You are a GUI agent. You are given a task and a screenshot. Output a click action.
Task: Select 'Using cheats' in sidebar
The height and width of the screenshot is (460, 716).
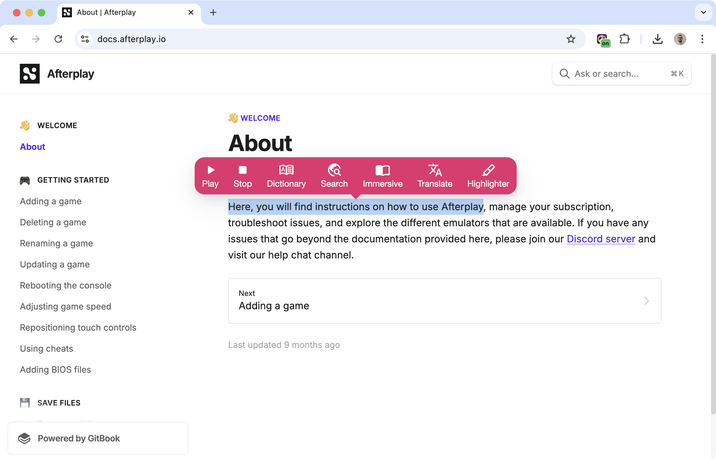(x=46, y=349)
